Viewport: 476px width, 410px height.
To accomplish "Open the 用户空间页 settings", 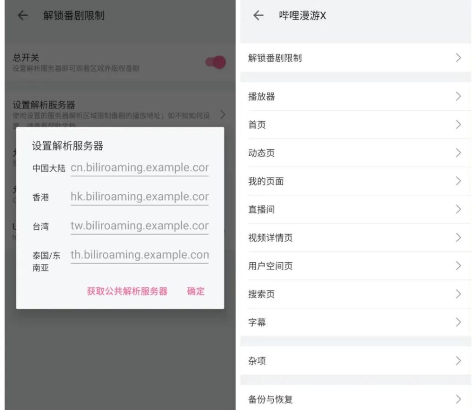I will [356, 266].
